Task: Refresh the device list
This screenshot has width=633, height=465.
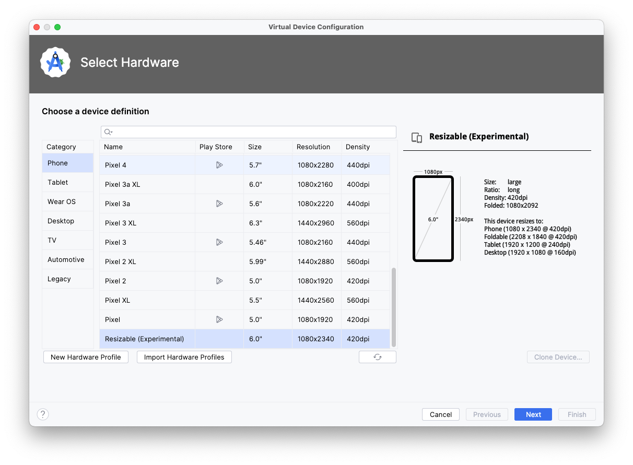Action: coord(377,356)
